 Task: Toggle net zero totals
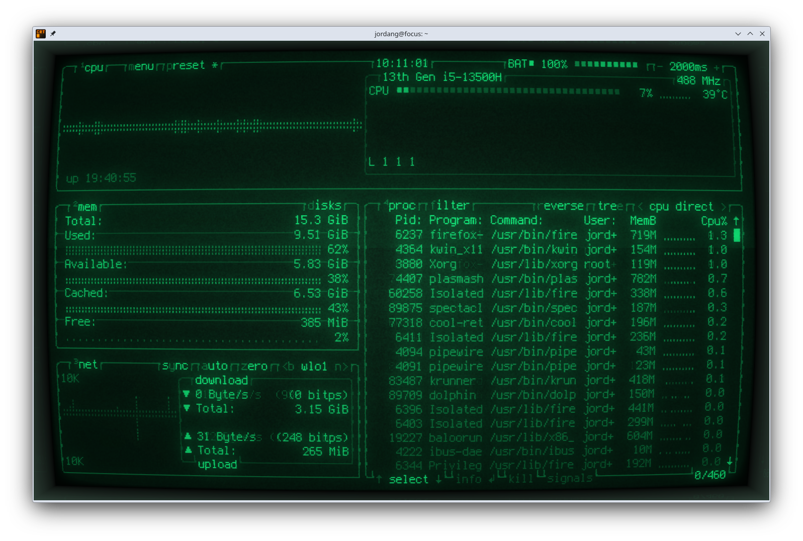pyautogui.click(x=254, y=366)
